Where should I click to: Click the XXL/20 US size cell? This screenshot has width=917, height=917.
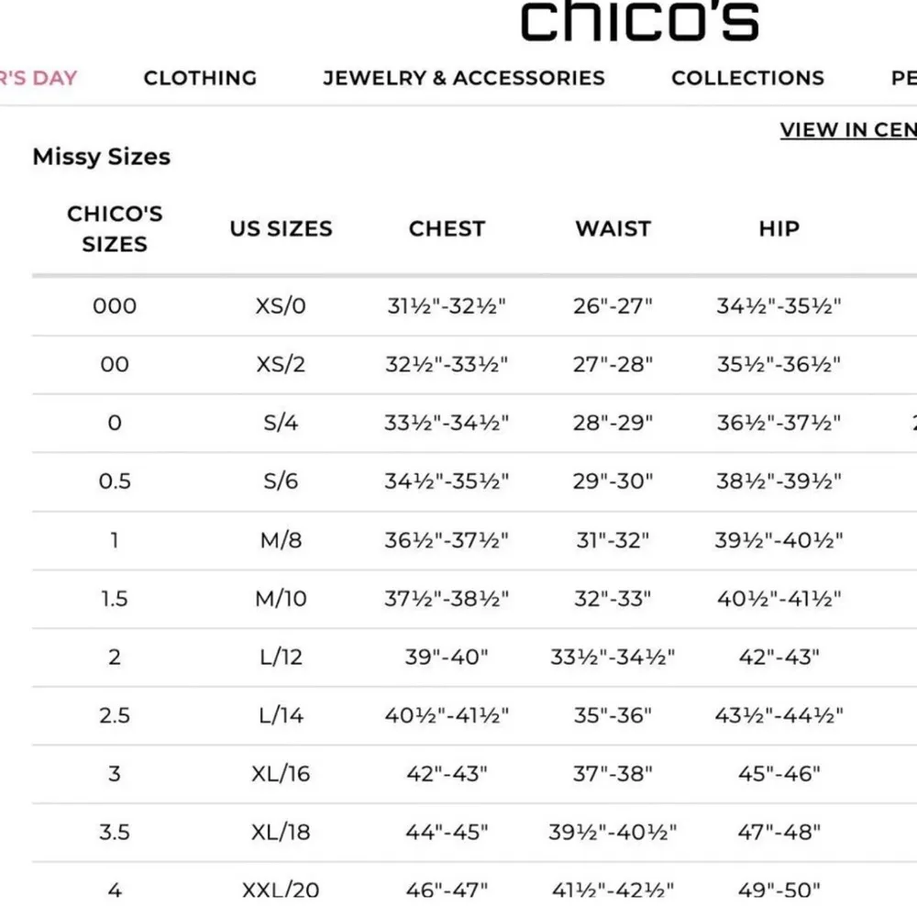[x=281, y=889]
